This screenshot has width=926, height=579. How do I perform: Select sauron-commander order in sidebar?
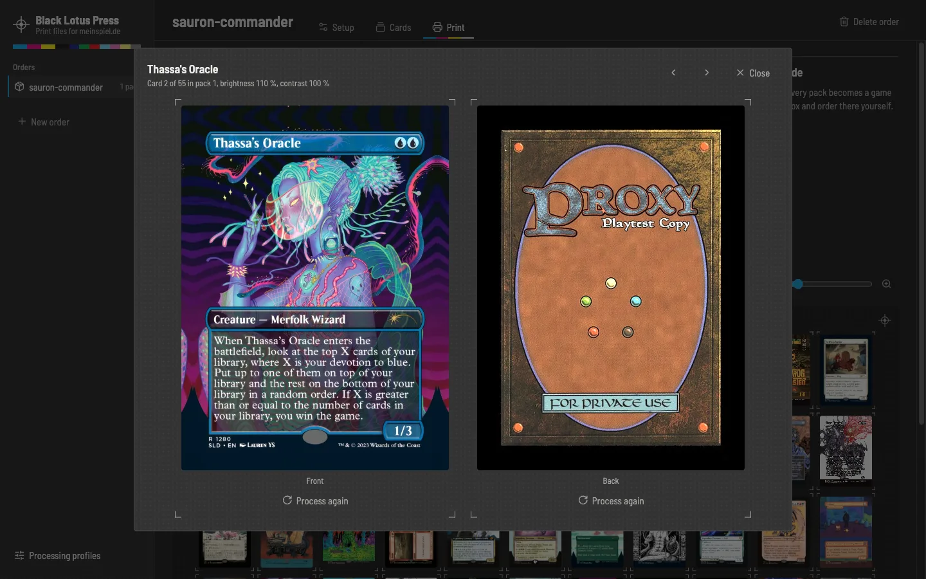point(71,87)
